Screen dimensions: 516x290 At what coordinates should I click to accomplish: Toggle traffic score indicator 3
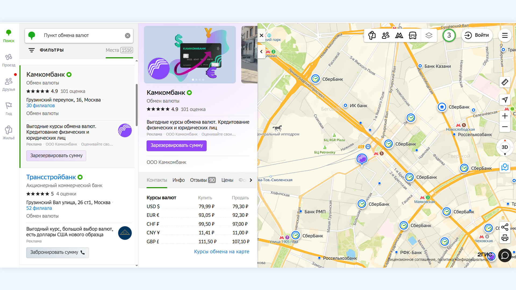coord(449,35)
